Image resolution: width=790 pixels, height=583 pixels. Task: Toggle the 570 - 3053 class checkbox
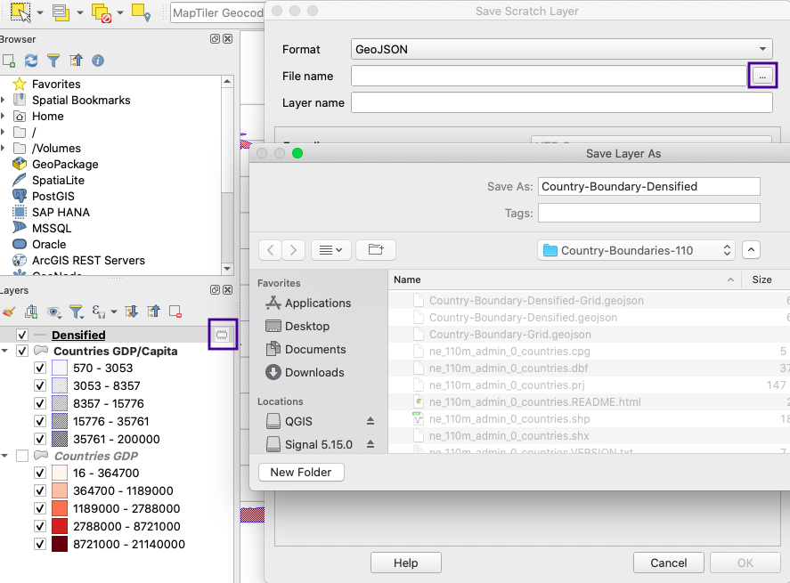click(39, 368)
